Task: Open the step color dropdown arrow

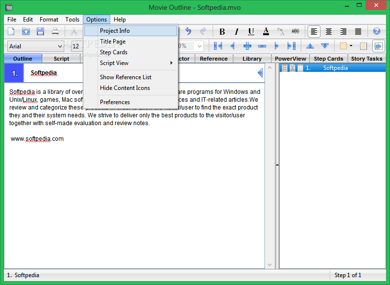Action: [351, 46]
